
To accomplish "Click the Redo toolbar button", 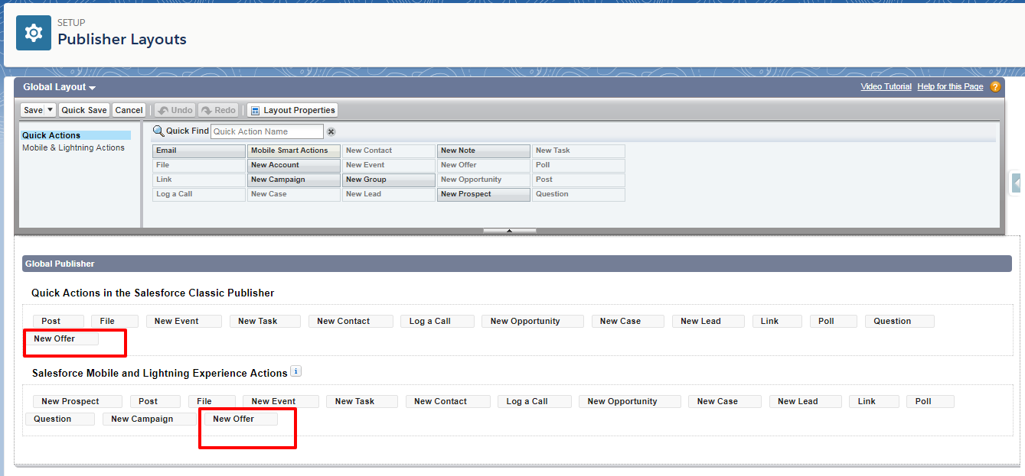I will tap(218, 110).
